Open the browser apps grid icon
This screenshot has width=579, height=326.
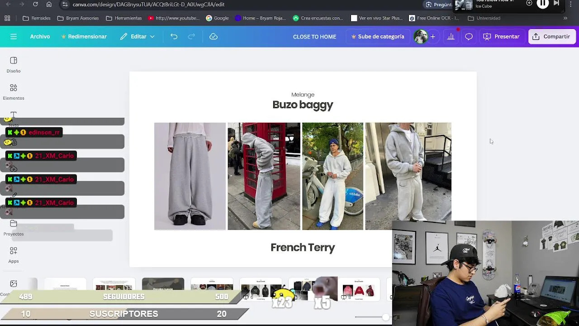click(7, 18)
